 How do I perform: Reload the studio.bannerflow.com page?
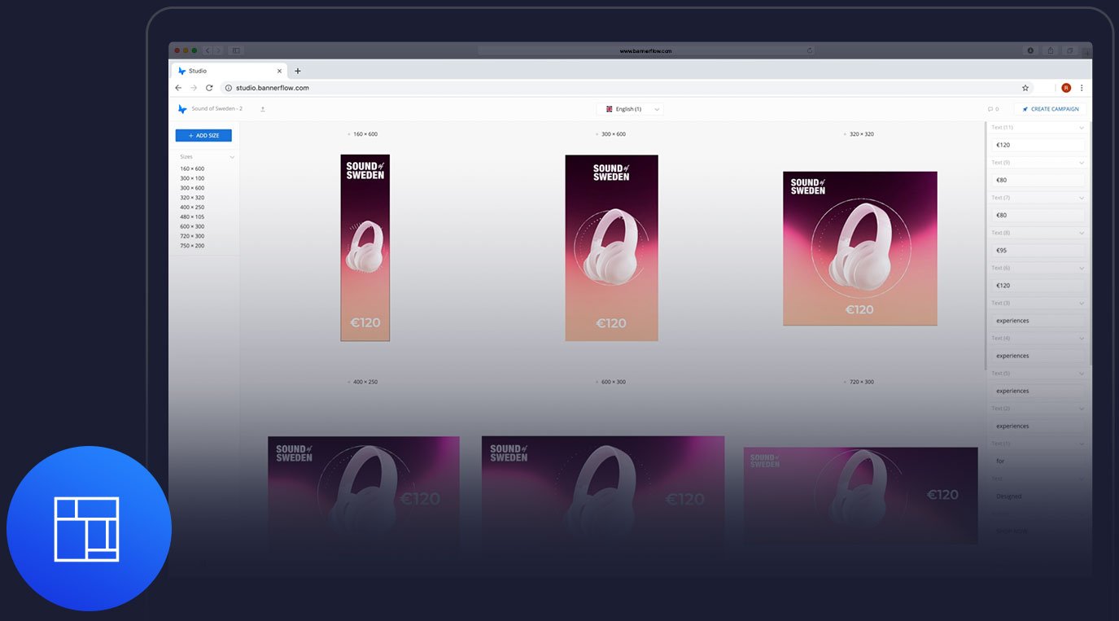click(209, 88)
